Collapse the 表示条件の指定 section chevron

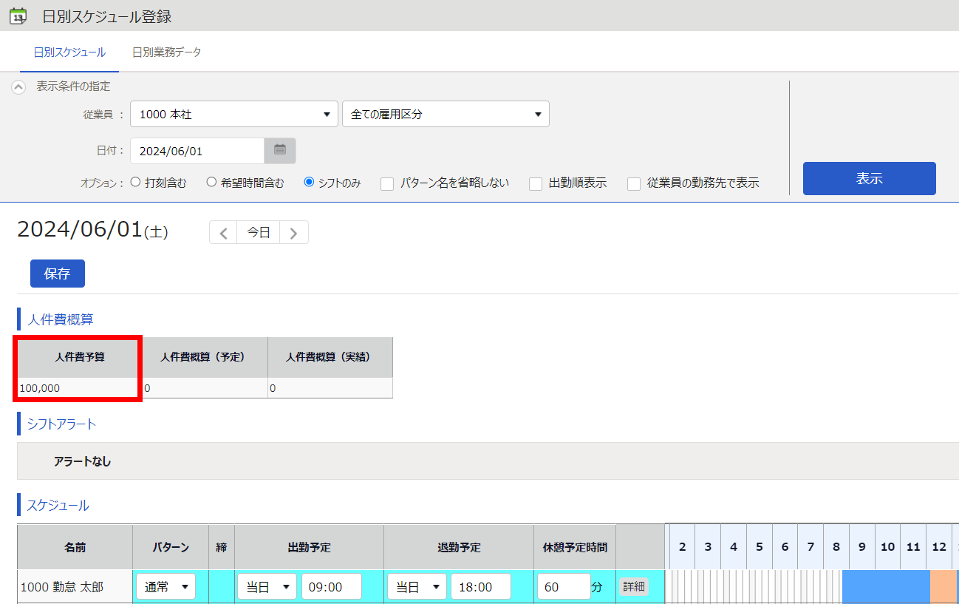(18, 86)
